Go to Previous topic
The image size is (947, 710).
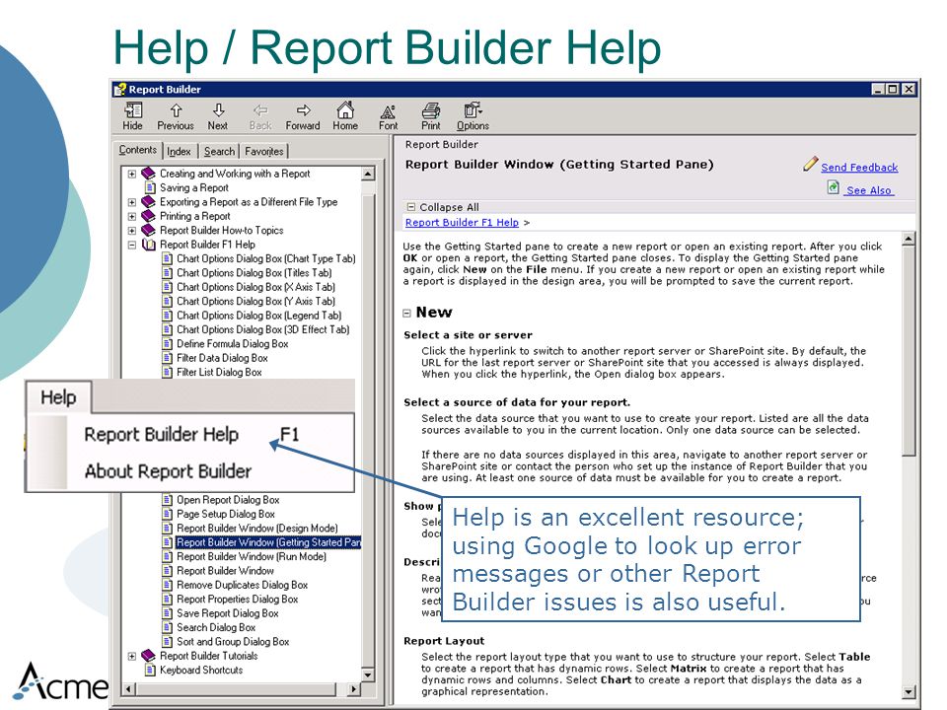(176, 110)
